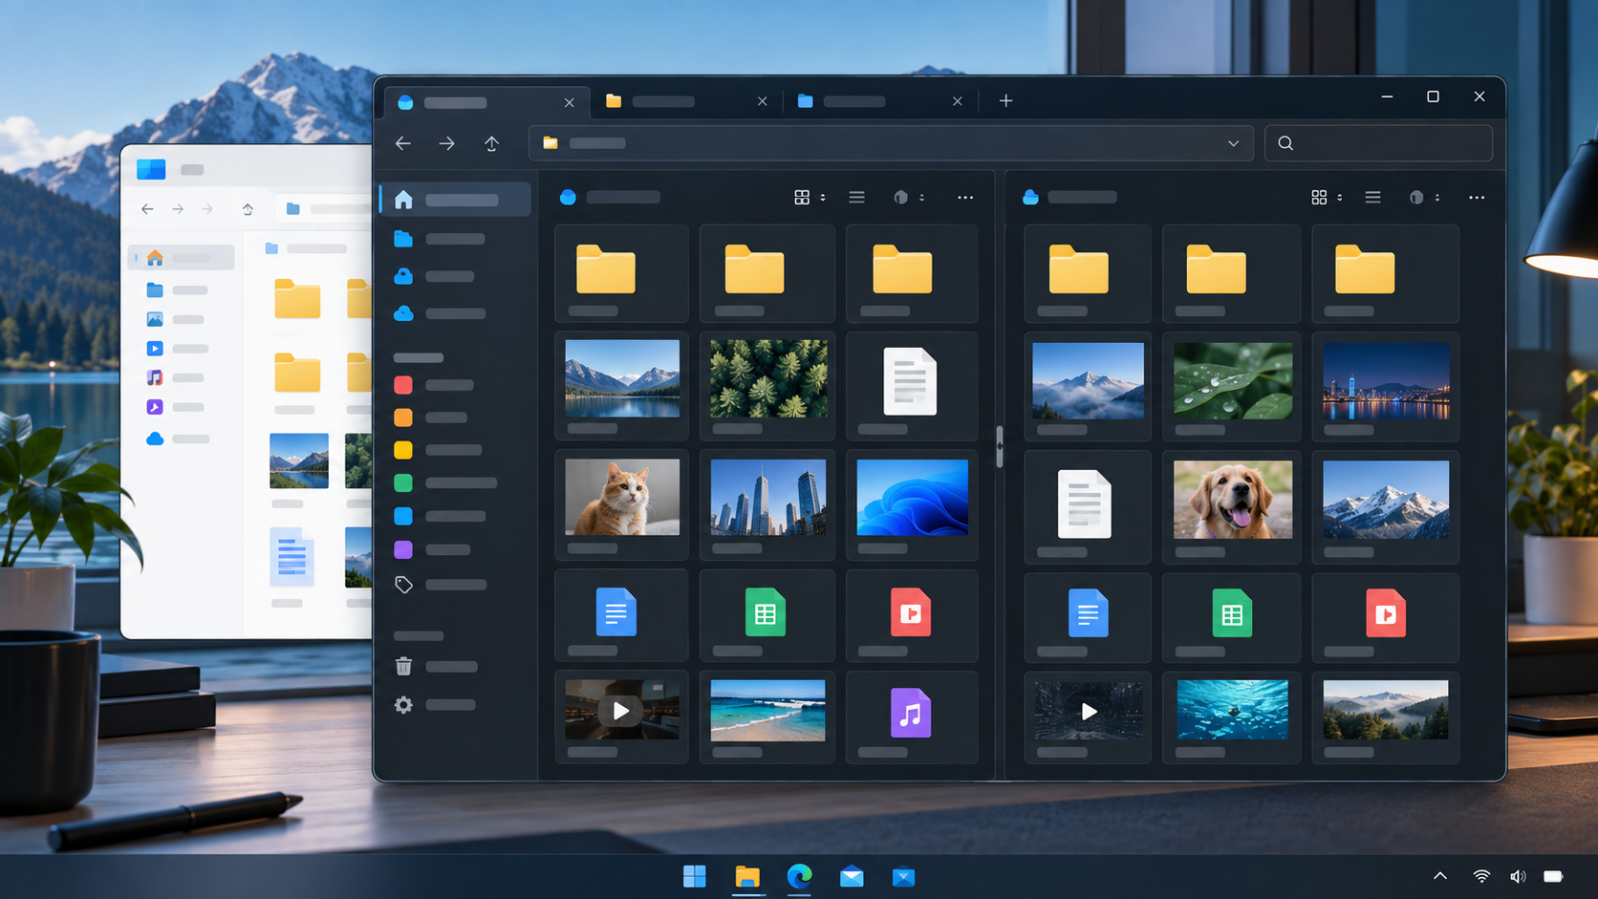
Task: Open the orange cat photo thumbnail
Action: pos(622,497)
